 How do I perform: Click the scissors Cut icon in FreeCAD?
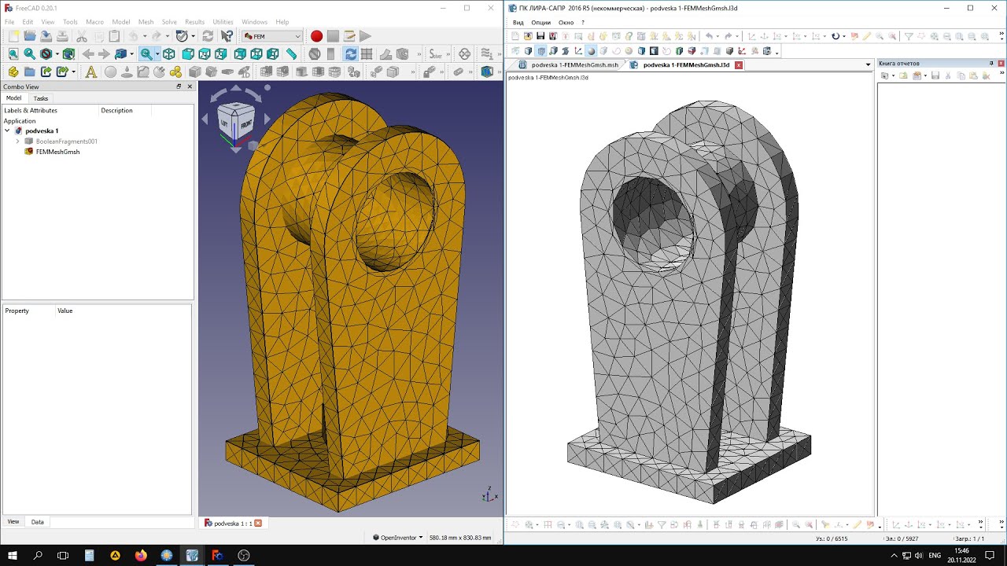[82, 36]
